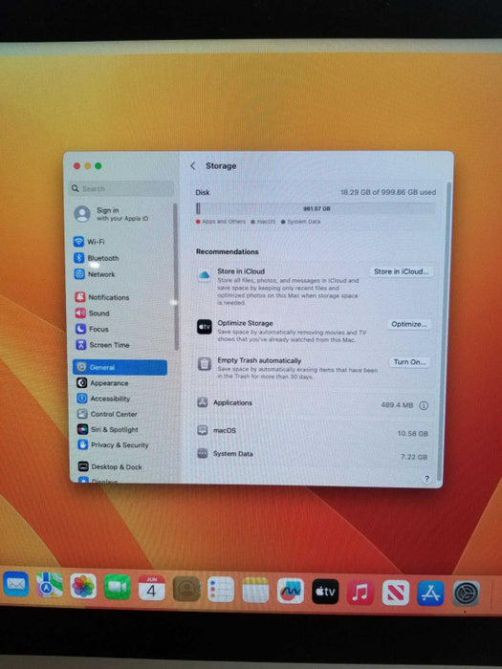This screenshot has width=502, height=669.
Task: Click the Optimize... button
Action: click(409, 324)
